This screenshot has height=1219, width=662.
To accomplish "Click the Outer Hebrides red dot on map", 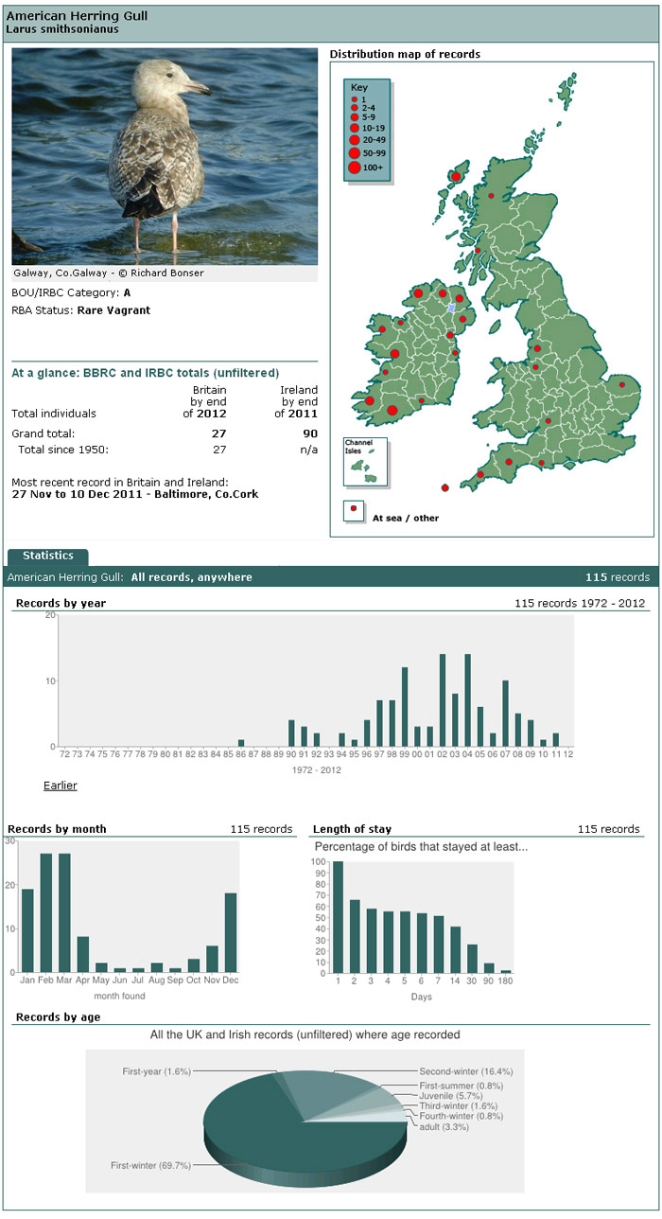I will 456,177.
